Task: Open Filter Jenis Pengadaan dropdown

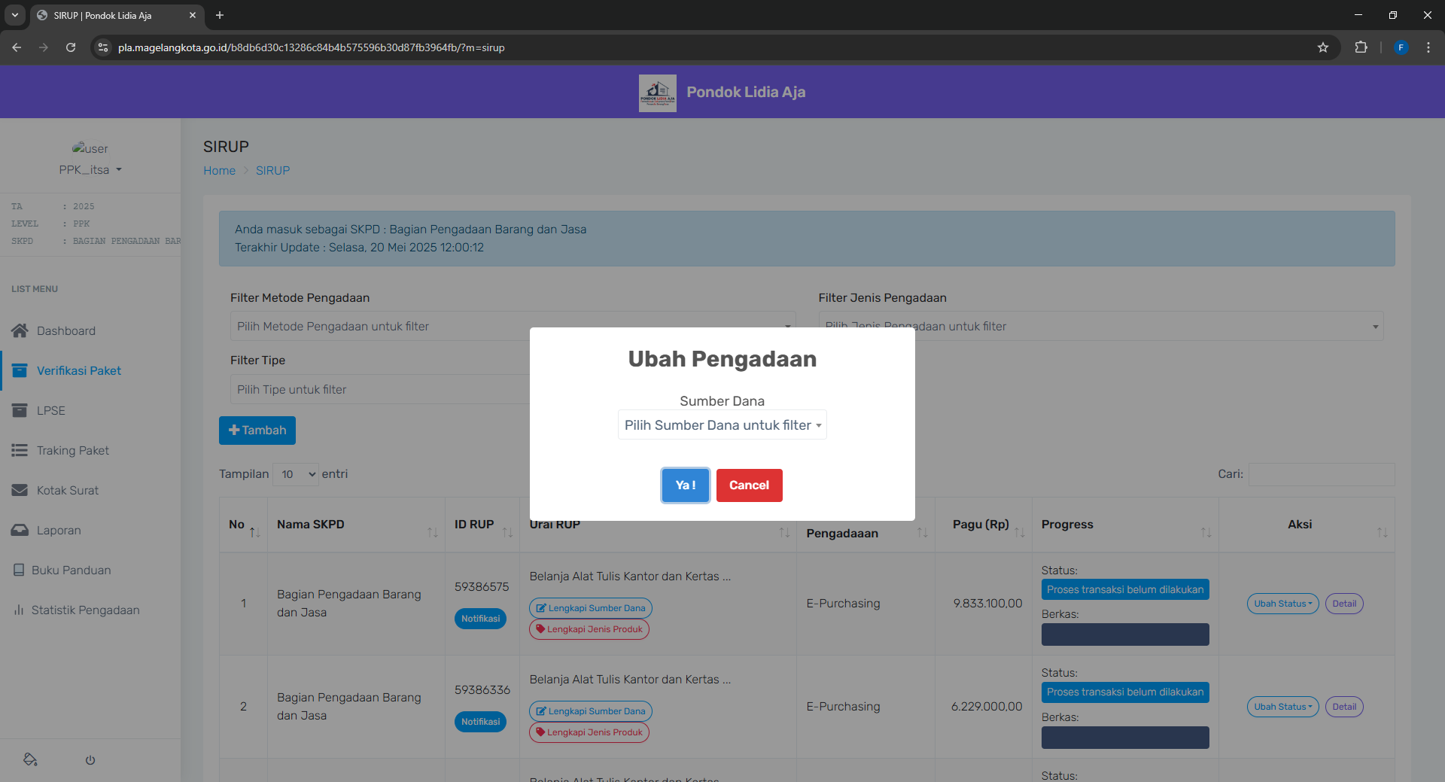Action: 1100,327
